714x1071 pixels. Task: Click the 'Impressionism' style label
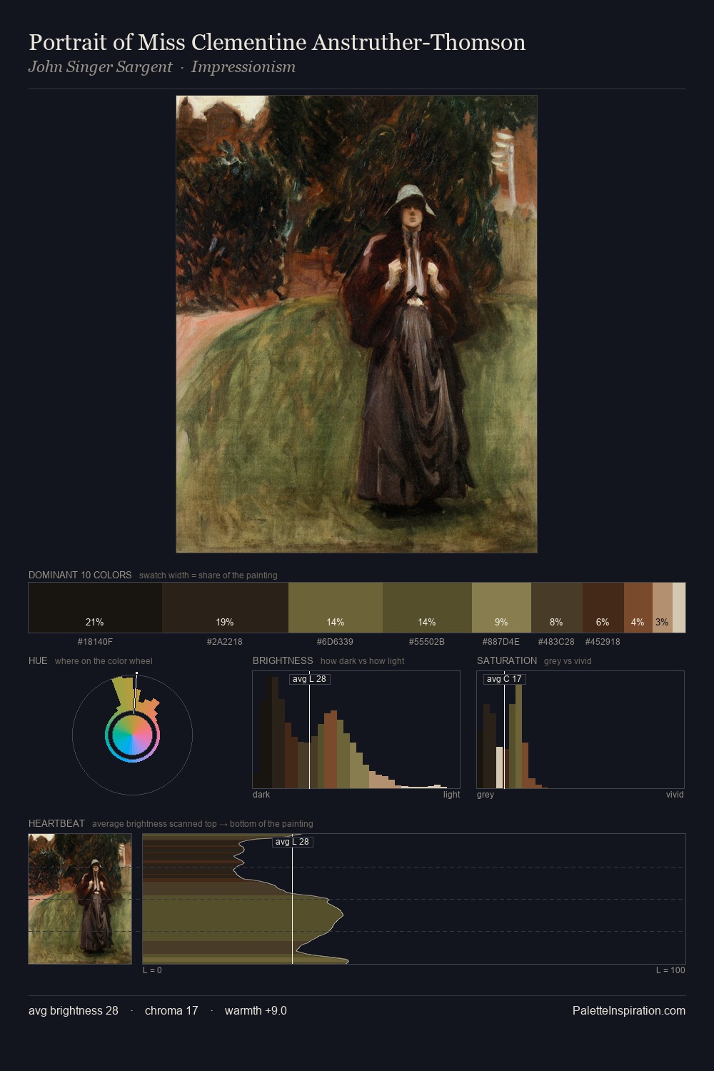pos(243,67)
